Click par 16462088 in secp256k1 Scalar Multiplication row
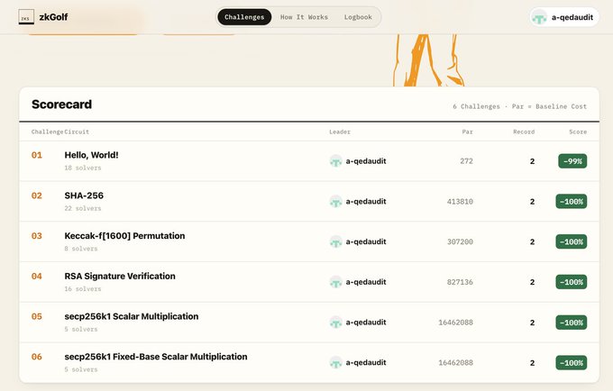 click(455, 323)
